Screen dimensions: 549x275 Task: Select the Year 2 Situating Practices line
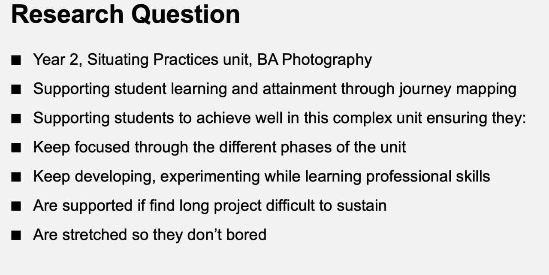tap(202, 60)
